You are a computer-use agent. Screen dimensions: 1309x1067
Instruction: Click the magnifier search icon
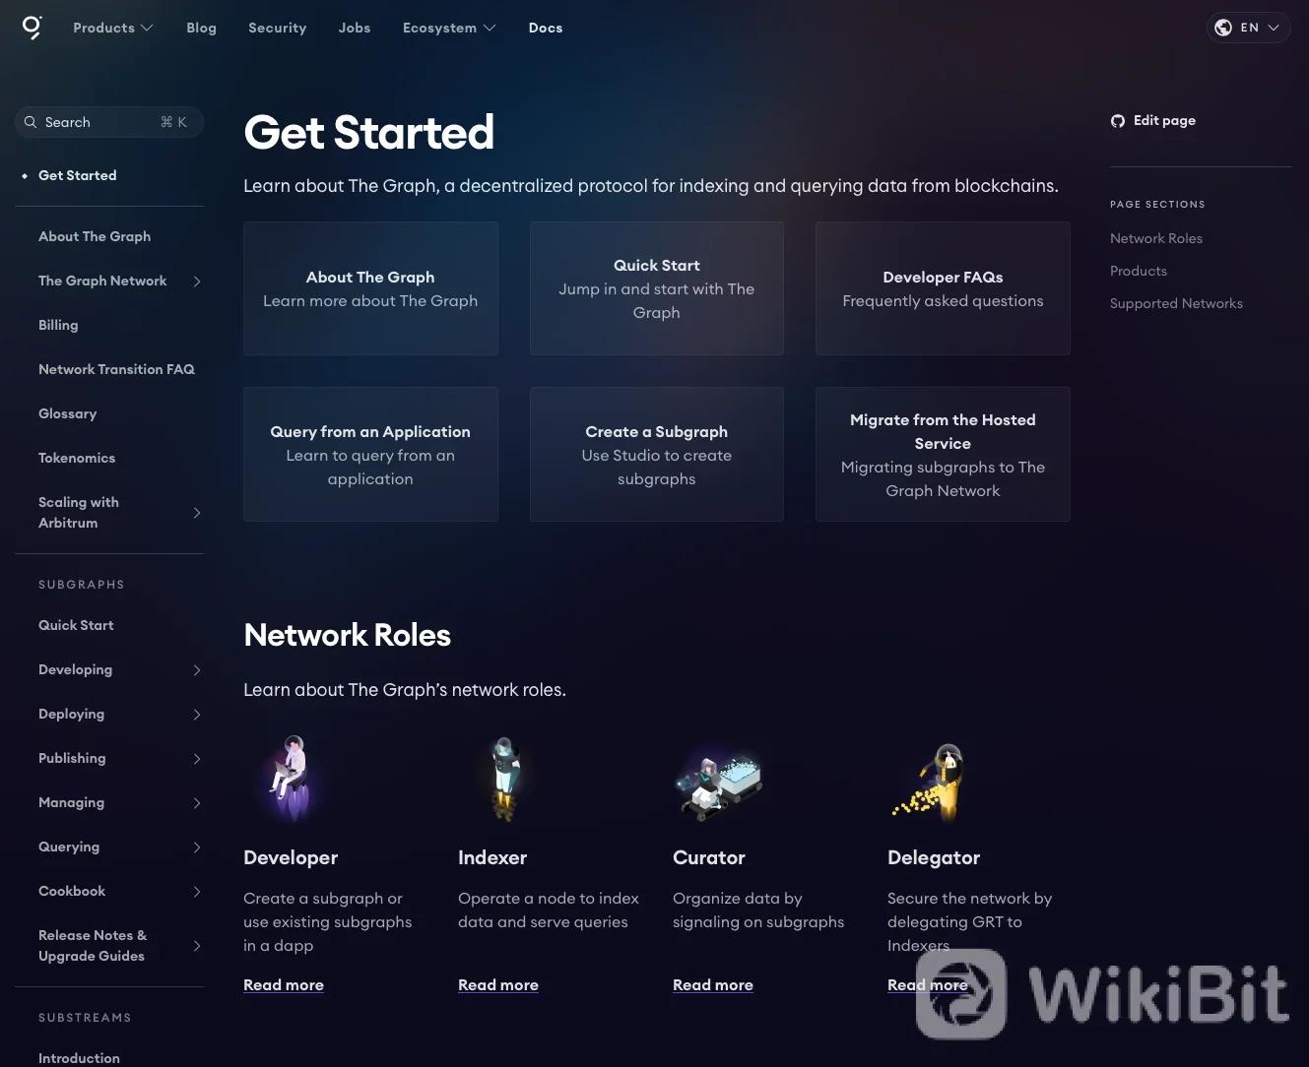[x=31, y=122]
